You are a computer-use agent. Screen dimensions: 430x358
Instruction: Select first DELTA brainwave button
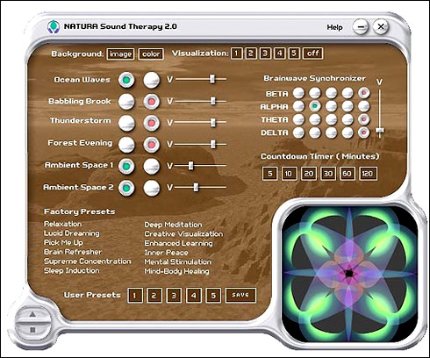[298, 132]
